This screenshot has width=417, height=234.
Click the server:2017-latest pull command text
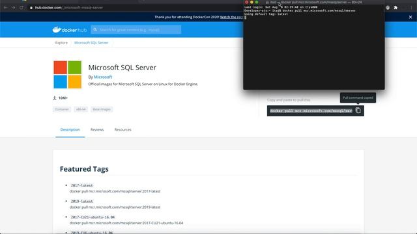[x=115, y=191]
